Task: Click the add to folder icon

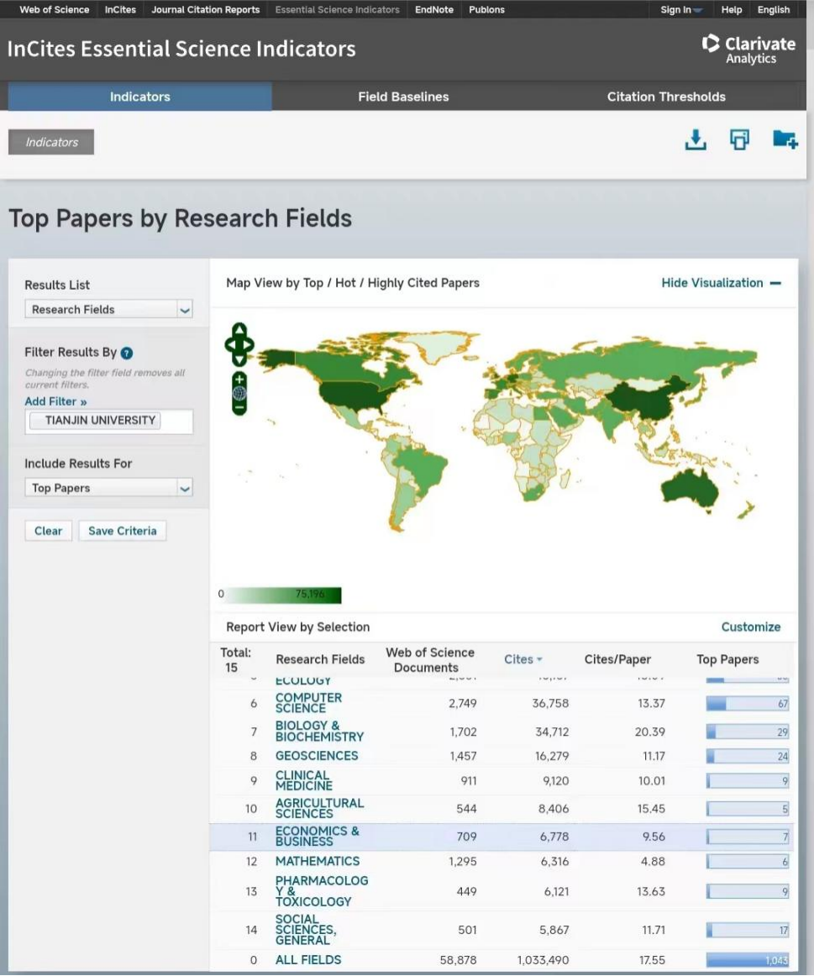Action: click(x=785, y=140)
